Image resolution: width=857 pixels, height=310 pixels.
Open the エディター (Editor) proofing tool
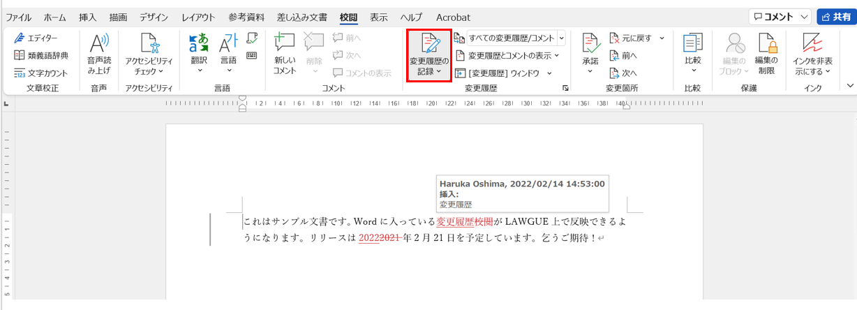click(x=36, y=38)
